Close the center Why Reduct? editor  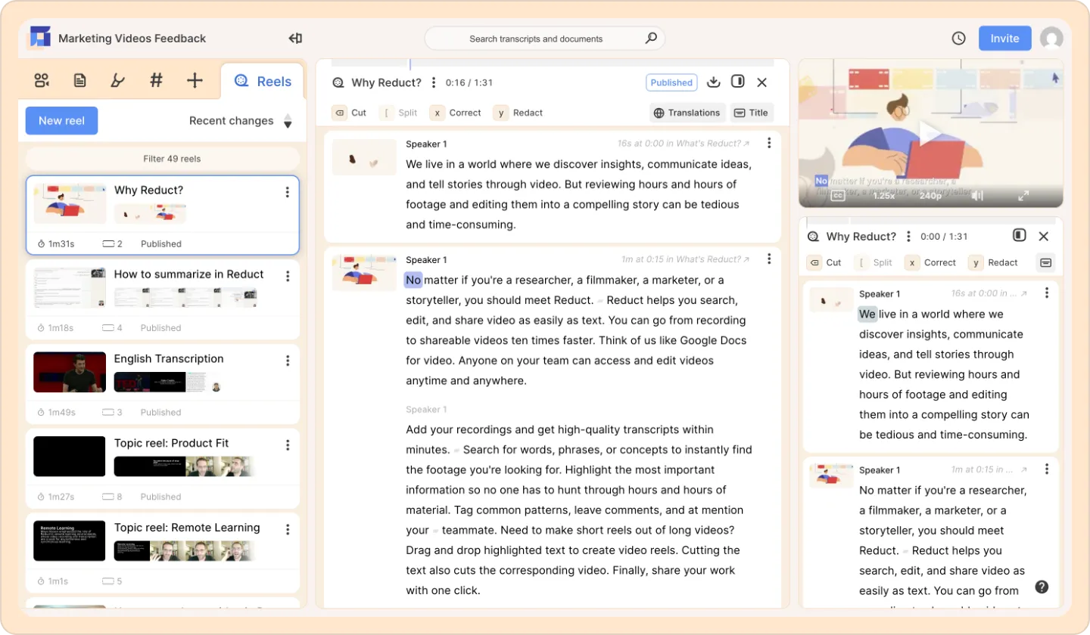pos(762,82)
